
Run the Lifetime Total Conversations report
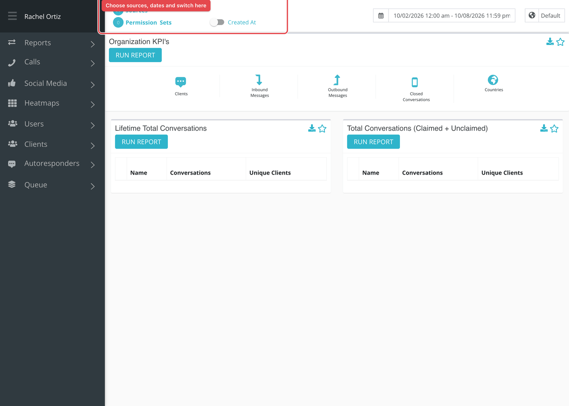(x=141, y=142)
